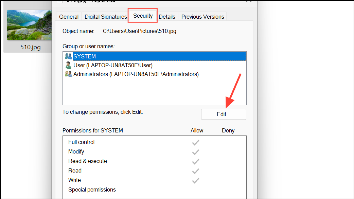354x199 pixels.
Task: Click the Modify allow checkmark
Action: (x=195, y=152)
